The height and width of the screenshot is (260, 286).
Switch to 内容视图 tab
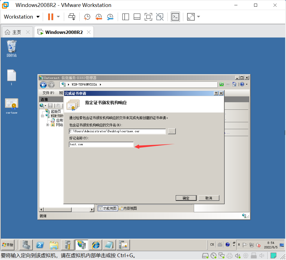(128, 208)
